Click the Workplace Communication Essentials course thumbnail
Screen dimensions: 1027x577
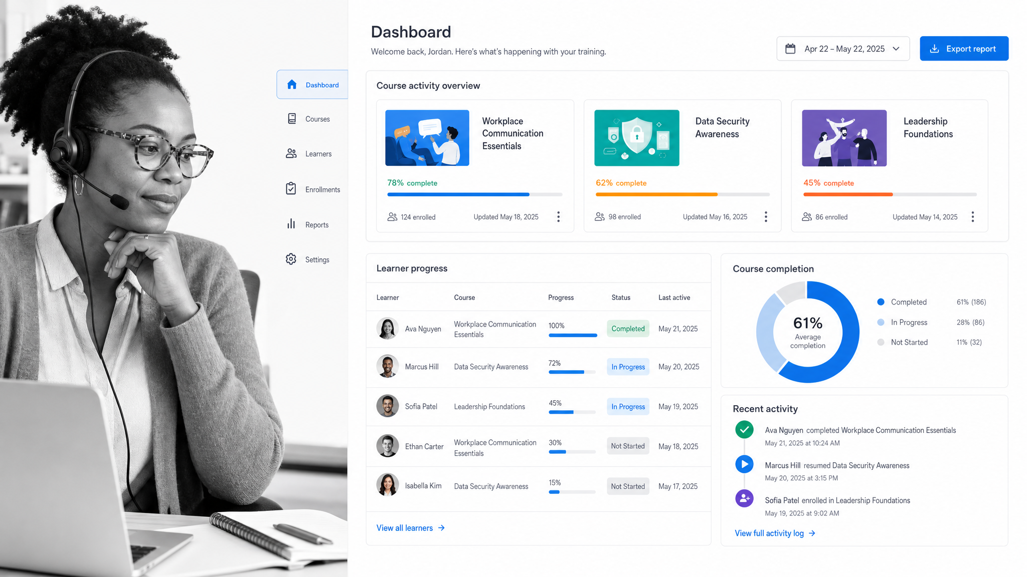pos(427,138)
